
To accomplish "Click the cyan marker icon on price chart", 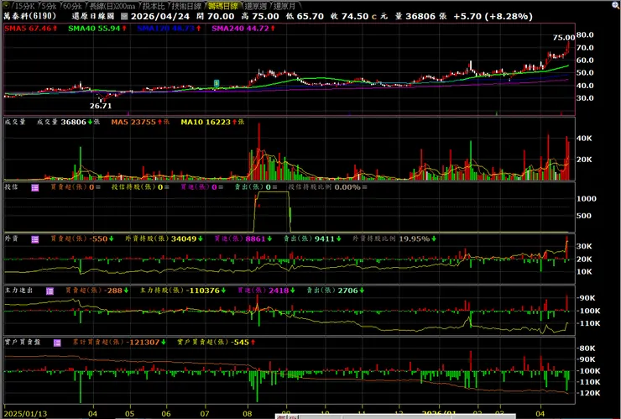I will point(217,83).
